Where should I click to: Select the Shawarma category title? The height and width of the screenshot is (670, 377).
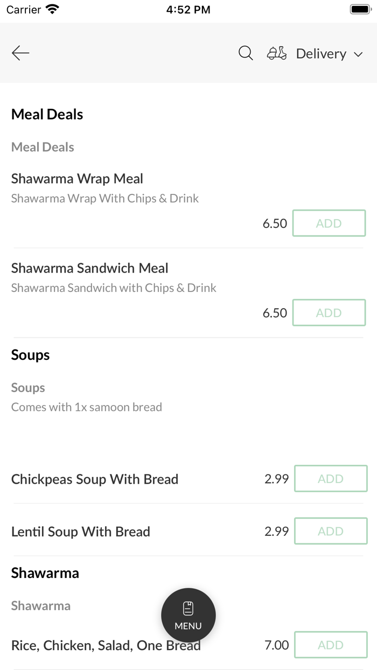click(45, 573)
